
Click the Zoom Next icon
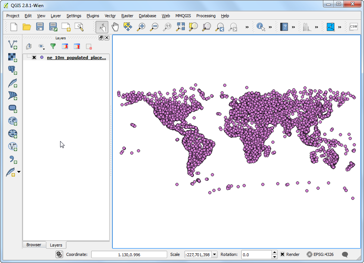point(233,27)
